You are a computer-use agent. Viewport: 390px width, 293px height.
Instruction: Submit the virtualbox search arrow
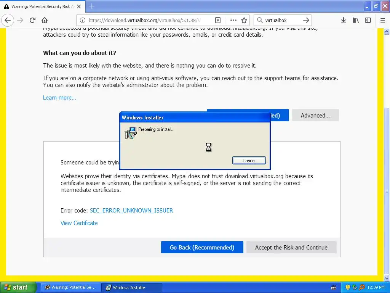(306, 20)
